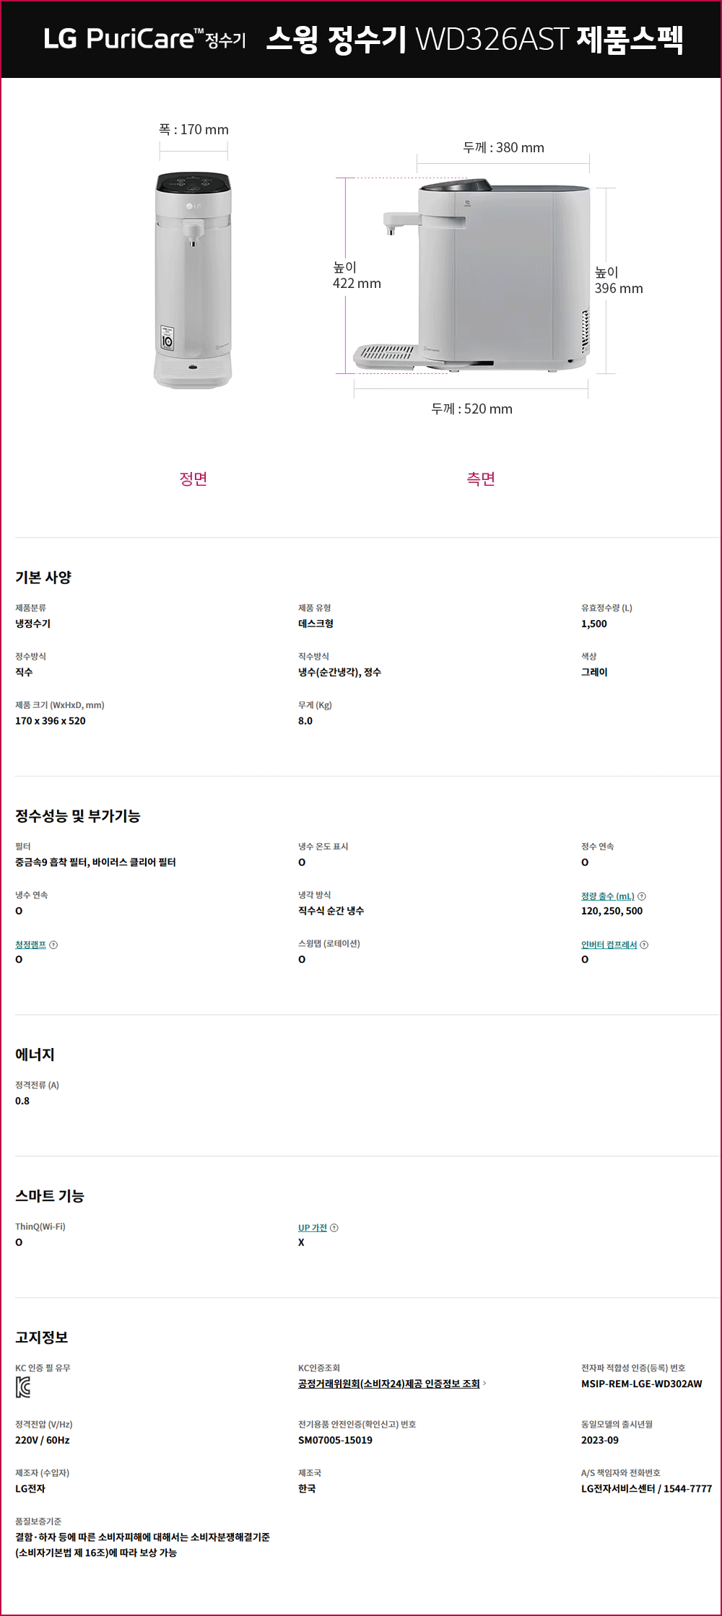
Task: Click the 정수성능 및 부가기능 heading
Action: [x=78, y=816]
